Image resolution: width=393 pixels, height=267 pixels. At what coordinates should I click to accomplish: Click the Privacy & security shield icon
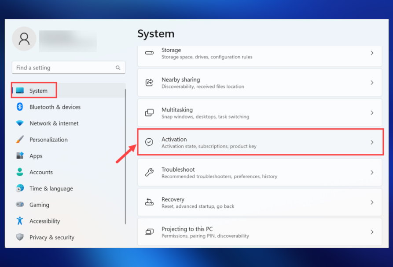pos(20,237)
